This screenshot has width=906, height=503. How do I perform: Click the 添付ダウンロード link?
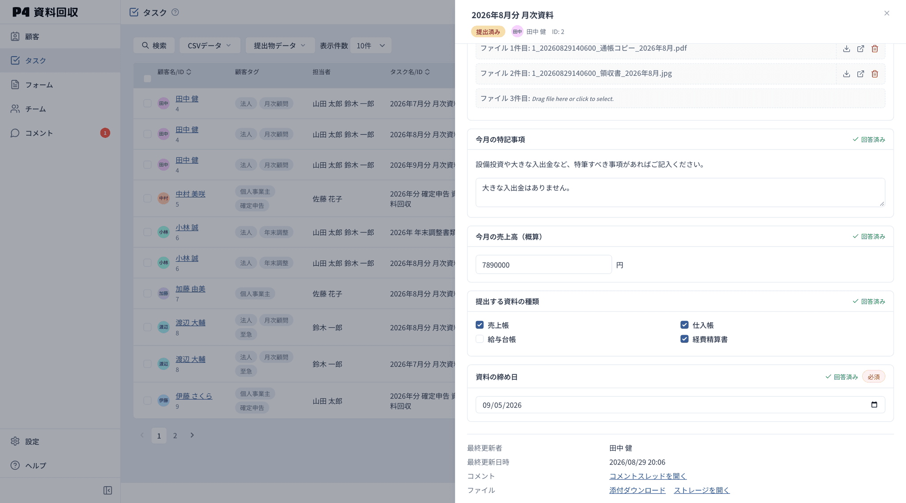tap(637, 490)
